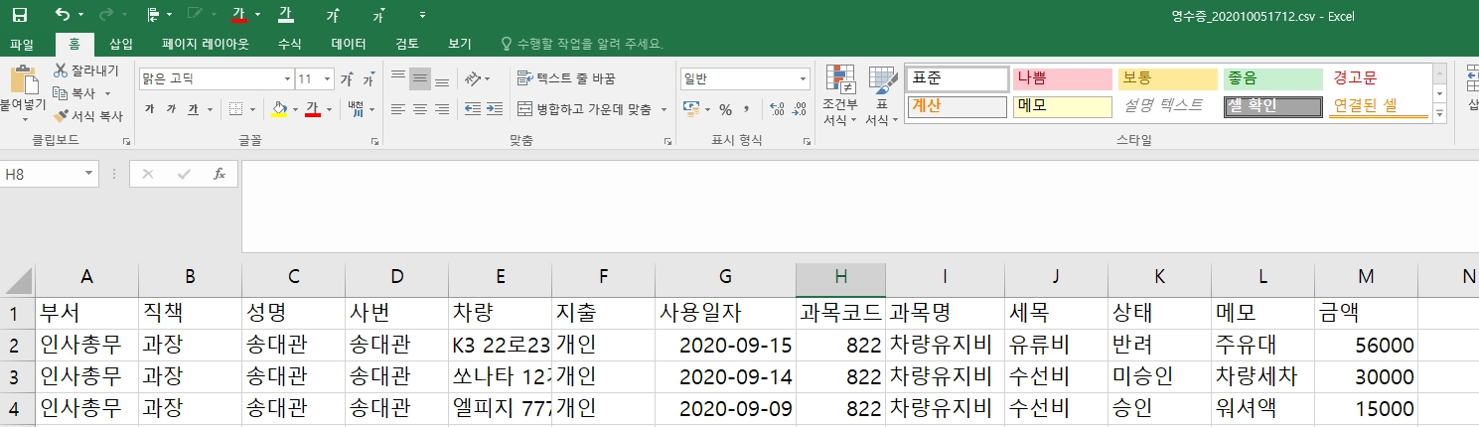
Task: Open the font name dropdown (맑은 고딕)
Action: 287,78
